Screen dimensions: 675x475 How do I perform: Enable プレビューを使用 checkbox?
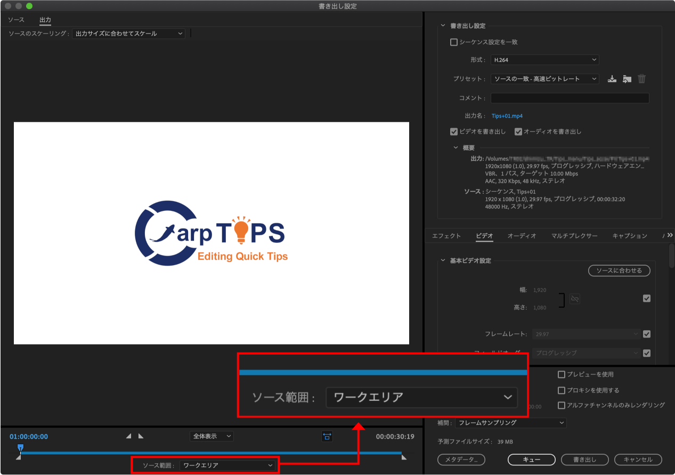[x=561, y=374]
